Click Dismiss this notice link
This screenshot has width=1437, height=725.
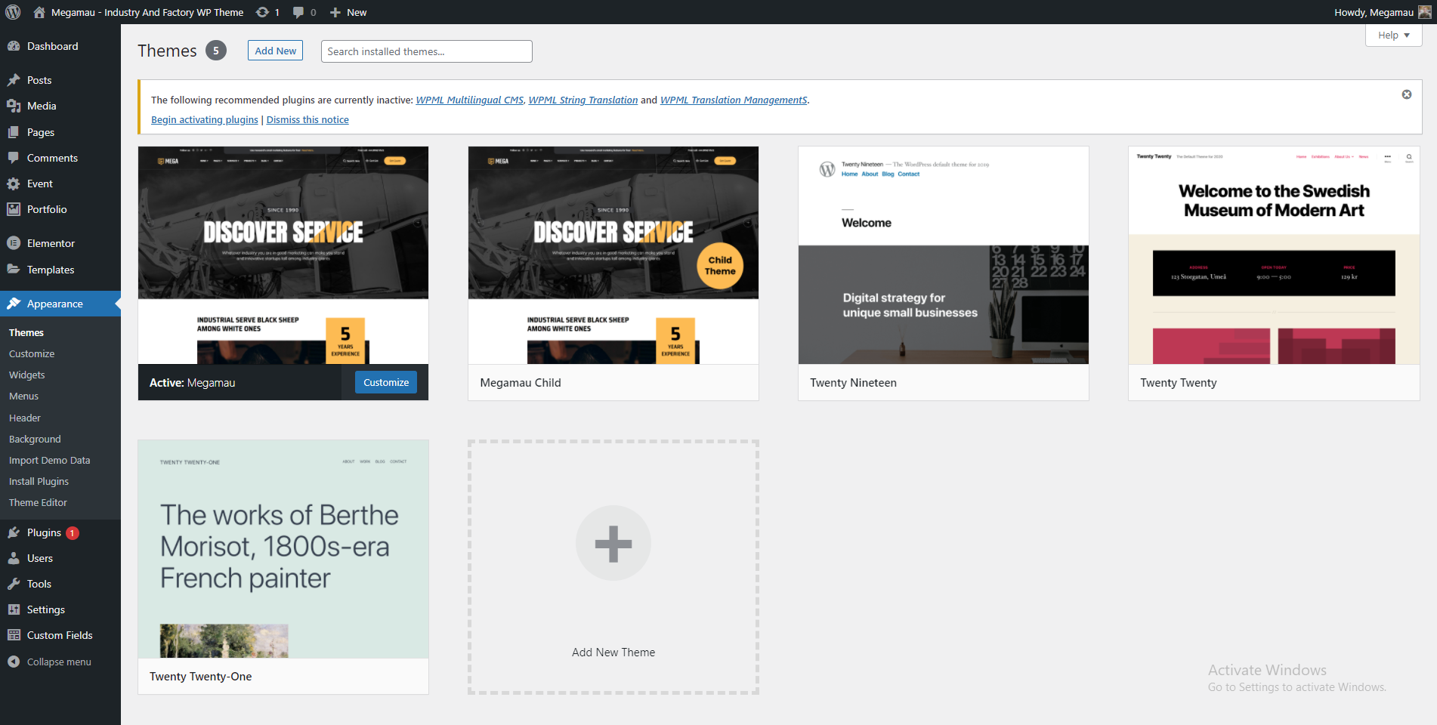tap(307, 119)
